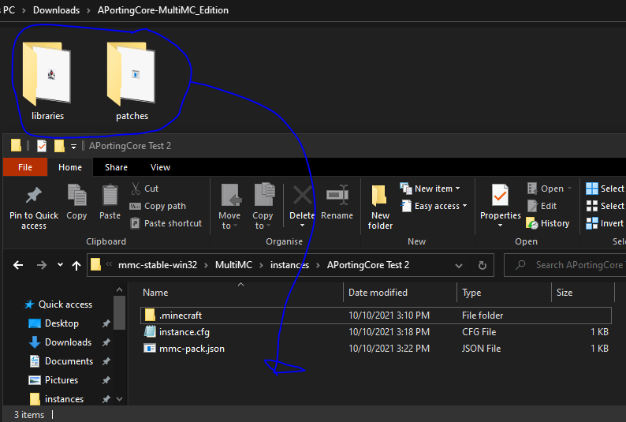Click instances in address bar path
Viewport: 626px width, 422px height.
point(289,265)
